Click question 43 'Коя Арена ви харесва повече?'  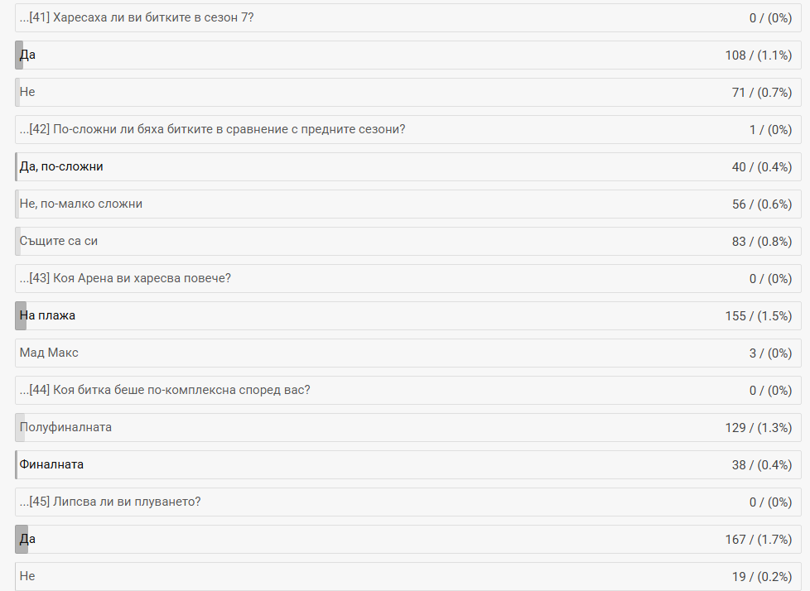point(125,278)
